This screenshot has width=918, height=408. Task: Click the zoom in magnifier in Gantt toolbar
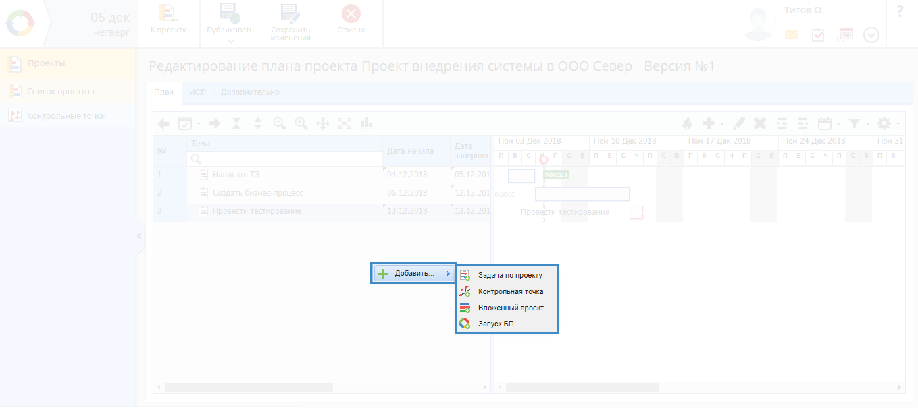coord(301,123)
